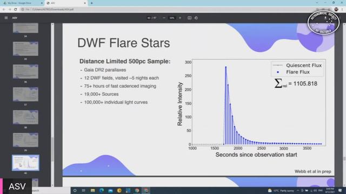This screenshot has width=346, height=194.
Task: Select the highlighted page 40 thumbnail
Action: [25, 163]
